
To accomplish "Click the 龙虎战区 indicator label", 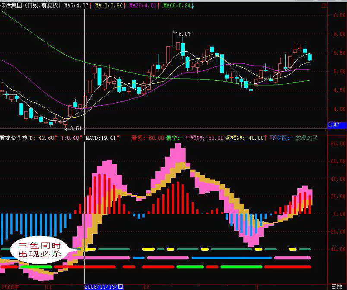I will [x=306, y=138].
